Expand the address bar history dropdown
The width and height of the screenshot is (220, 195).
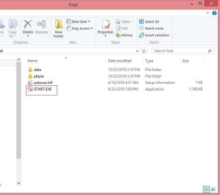point(137,51)
